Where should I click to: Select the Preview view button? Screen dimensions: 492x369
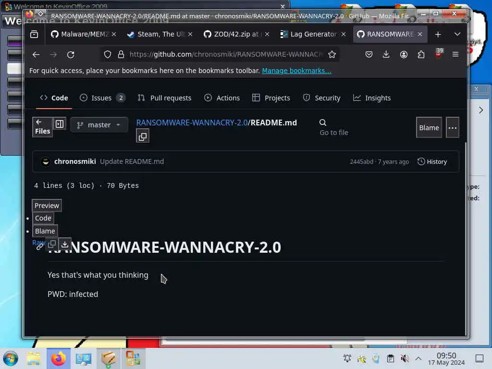47,206
